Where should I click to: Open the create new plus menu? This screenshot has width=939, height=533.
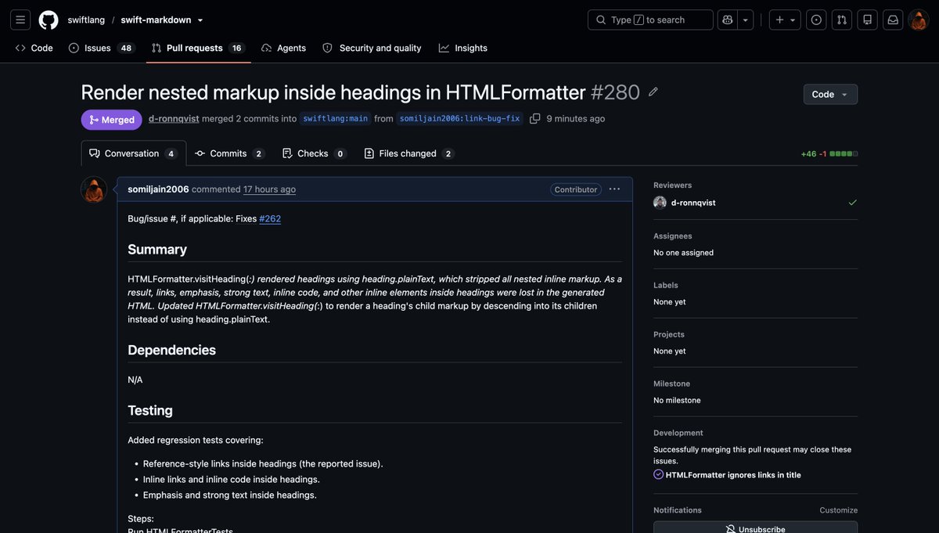pyautogui.click(x=785, y=20)
